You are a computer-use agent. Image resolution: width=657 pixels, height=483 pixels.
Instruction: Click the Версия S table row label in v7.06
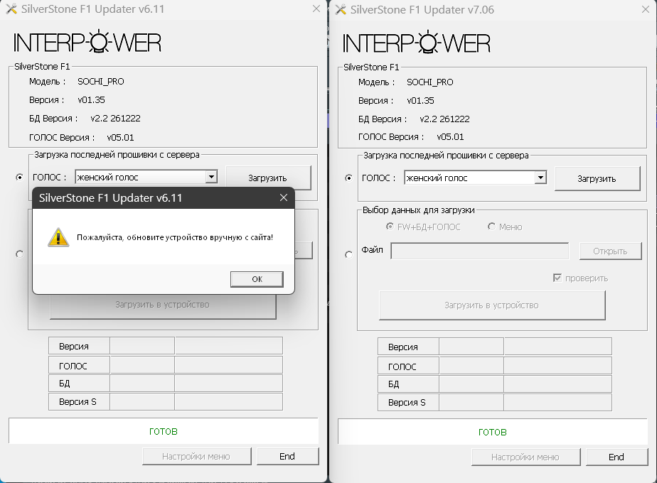click(x=408, y=402)
